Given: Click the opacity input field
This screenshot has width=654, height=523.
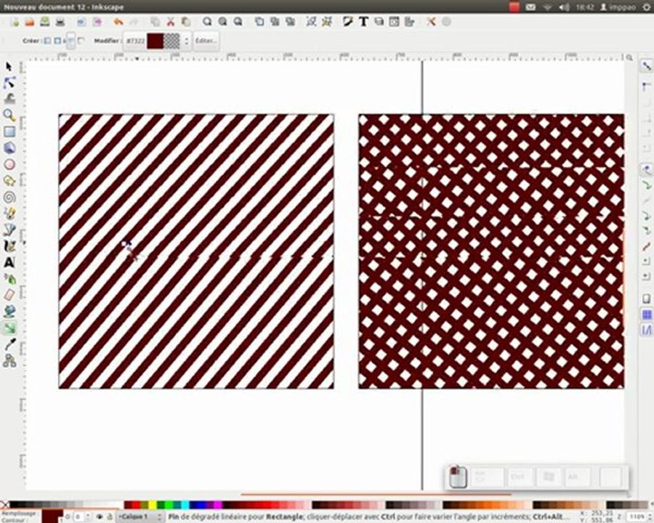Looking at the screenshot, I should pyautogui.click(x=80, y=516).
